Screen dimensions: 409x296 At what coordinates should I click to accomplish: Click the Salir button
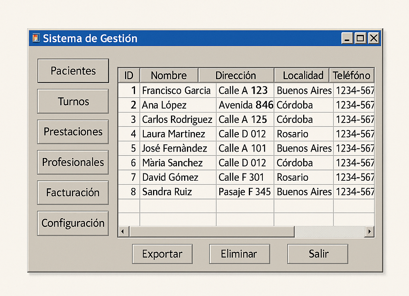point(318,254)
